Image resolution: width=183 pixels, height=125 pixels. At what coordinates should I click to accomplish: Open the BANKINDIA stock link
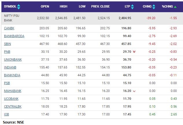(12, 75)
